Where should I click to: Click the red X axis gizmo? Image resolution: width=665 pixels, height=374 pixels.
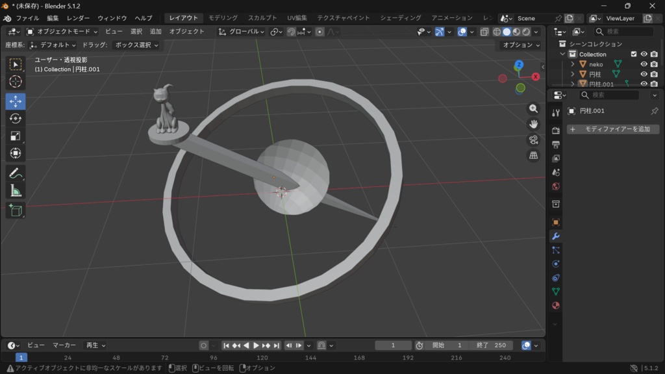tap(536, 77)
